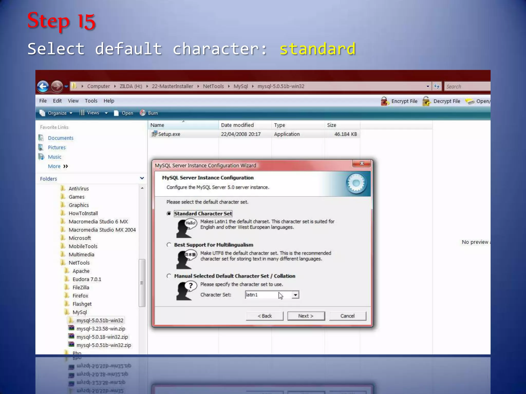Click the Open toolbar icon beside Decrypt File
The width and height of the screenshot is (526, 394).
(x=470, y=101)
